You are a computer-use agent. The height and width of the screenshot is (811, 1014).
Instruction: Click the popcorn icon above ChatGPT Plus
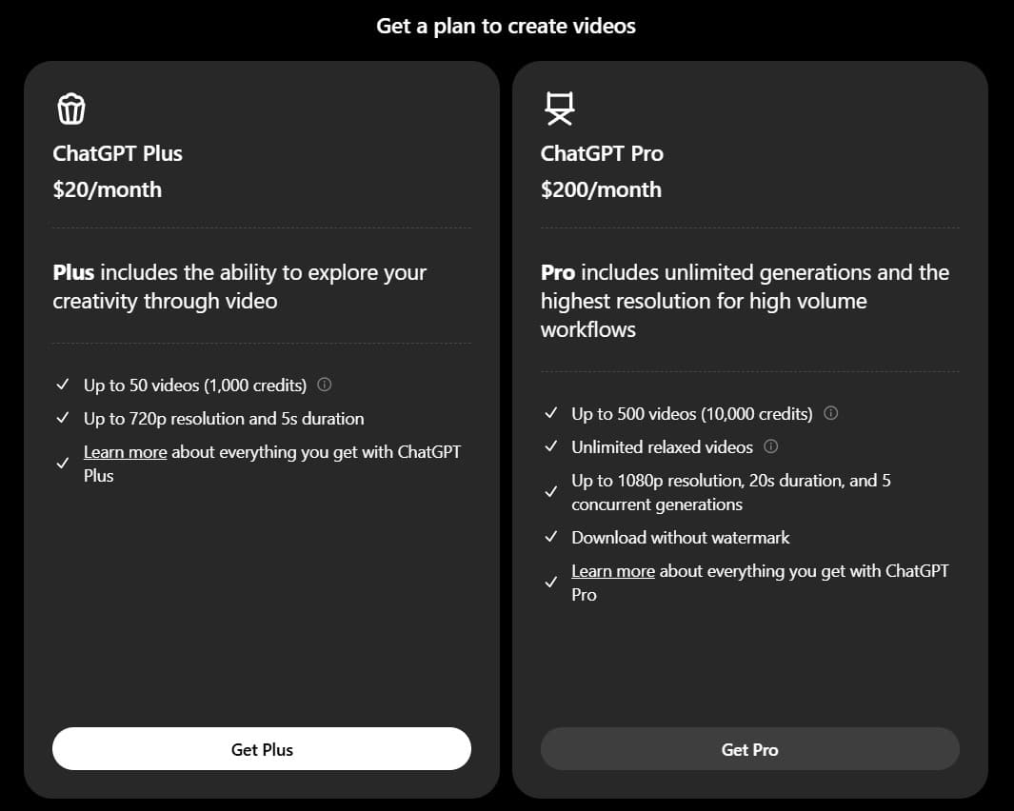71,109
